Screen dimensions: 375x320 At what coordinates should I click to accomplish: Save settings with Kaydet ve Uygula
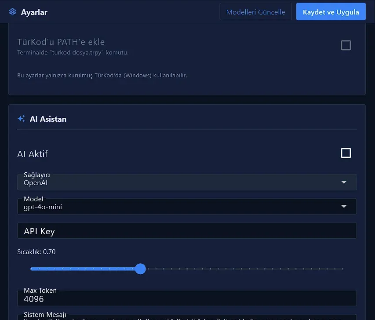click(331, 12)
